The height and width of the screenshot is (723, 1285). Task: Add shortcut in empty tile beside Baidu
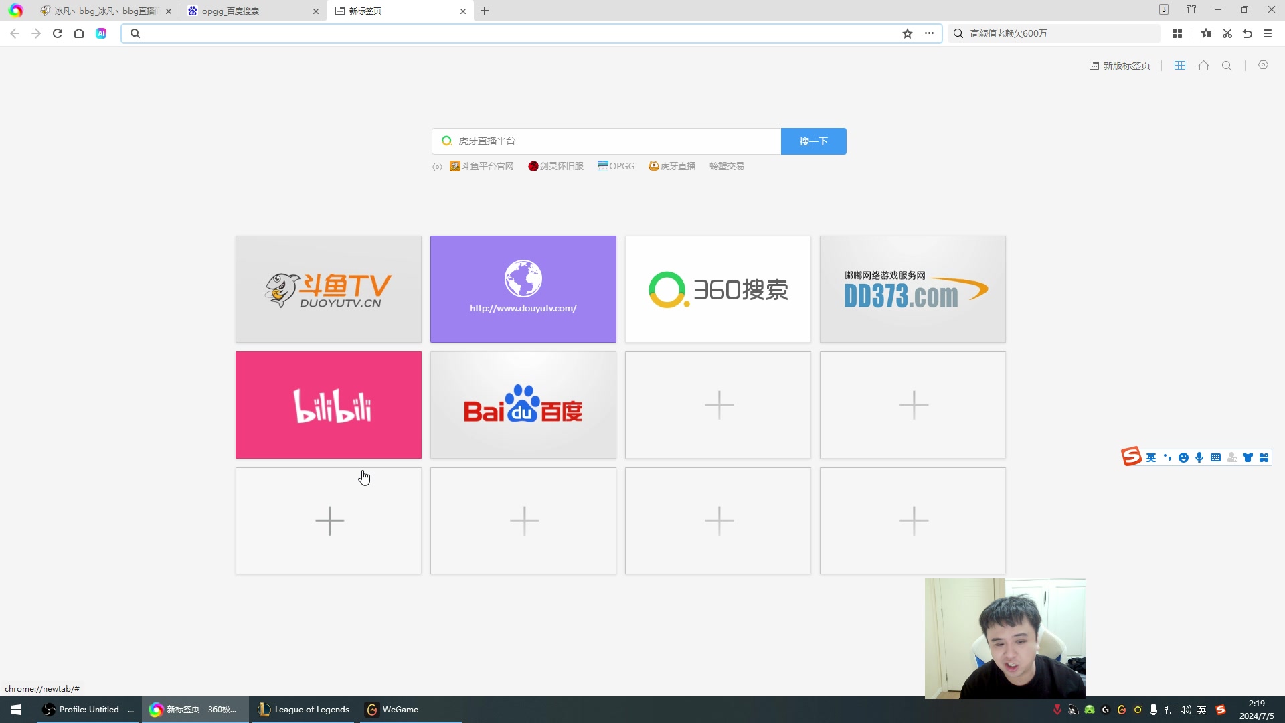click(718, 405)
